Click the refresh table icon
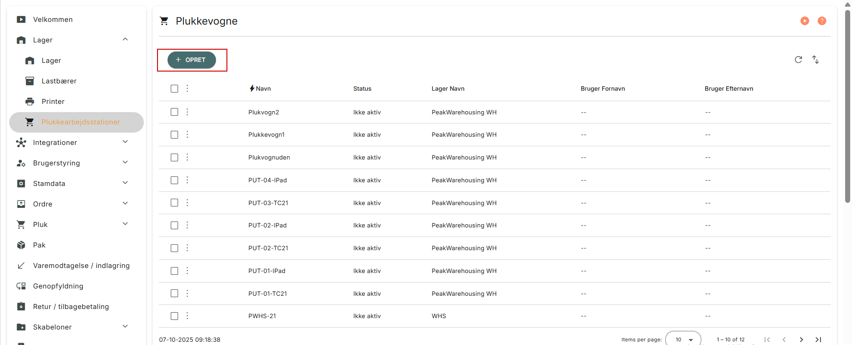 click(x=798, y=60)
